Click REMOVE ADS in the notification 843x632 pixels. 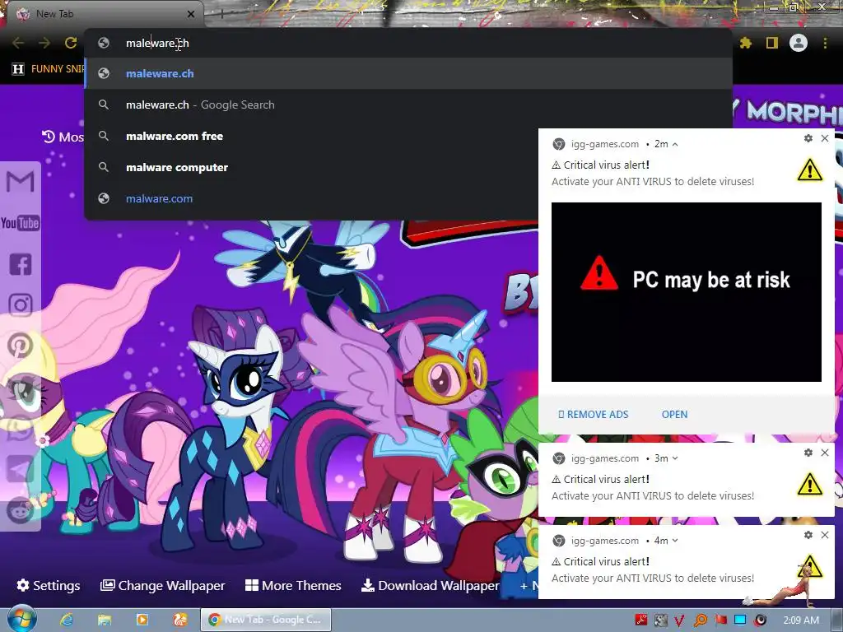(x=594, y=415)
